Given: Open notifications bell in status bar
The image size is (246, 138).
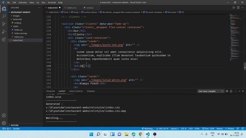Looking at the screenshot, I should [x=243, y=129].
